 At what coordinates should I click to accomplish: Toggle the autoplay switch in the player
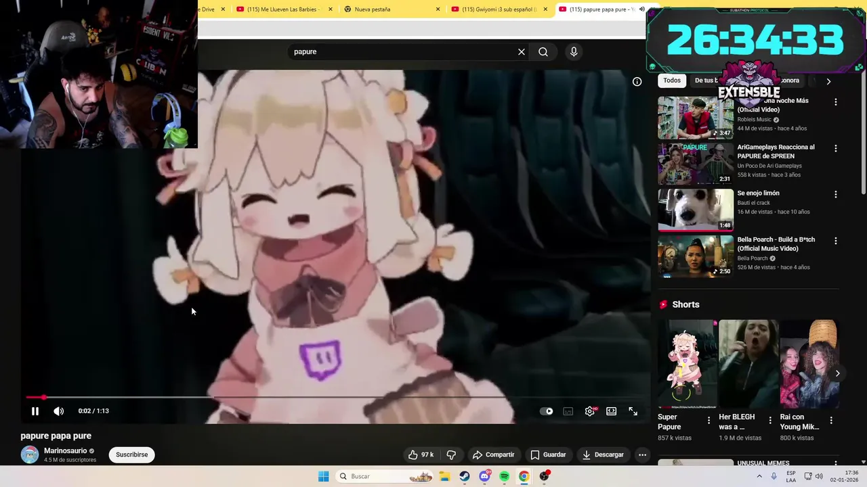(x=547, y=411)
